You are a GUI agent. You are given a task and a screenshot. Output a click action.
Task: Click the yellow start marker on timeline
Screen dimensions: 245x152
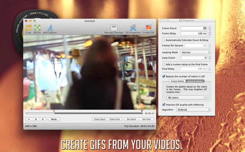tap(54, 111)
